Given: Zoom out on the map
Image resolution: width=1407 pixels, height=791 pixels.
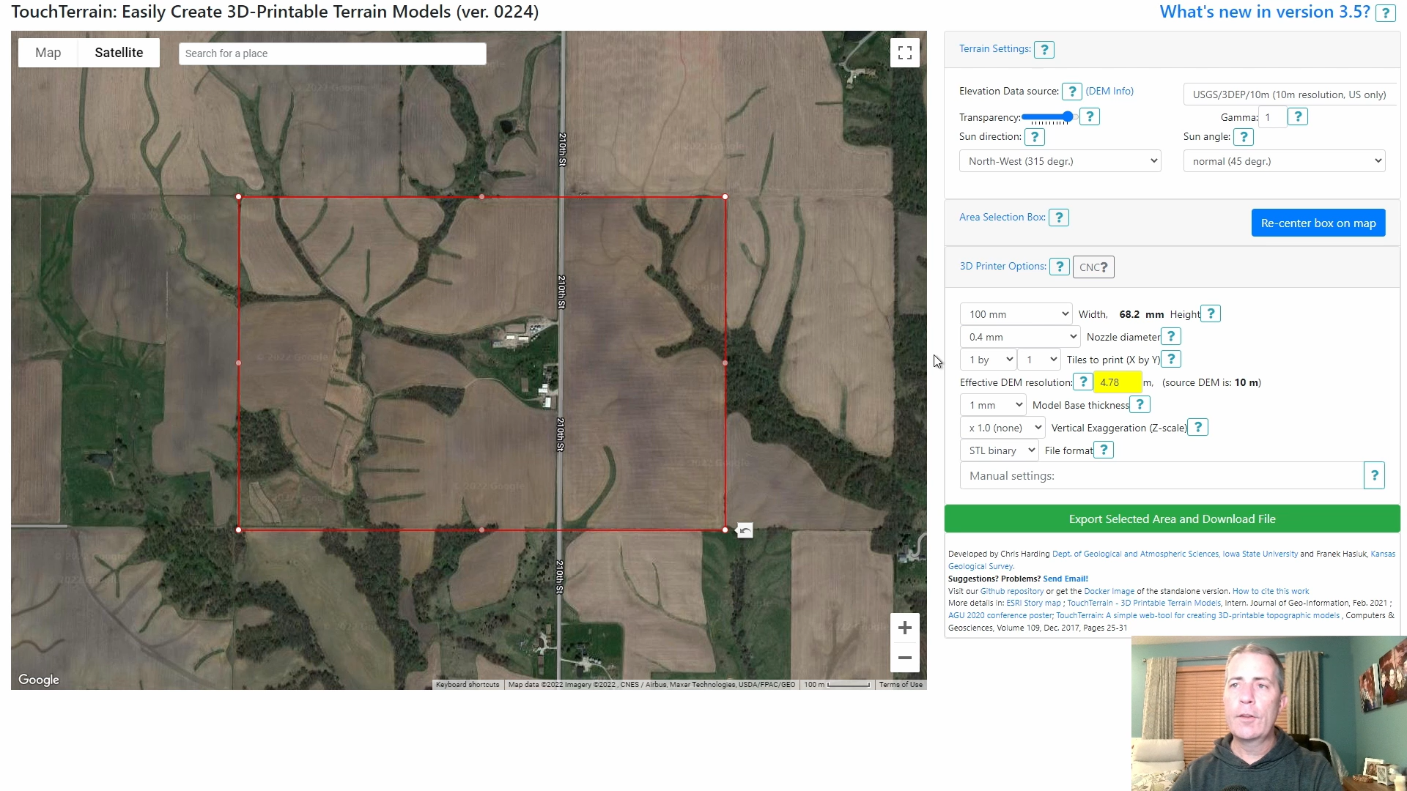Looking at the screenshot, I should pos(904,658).
